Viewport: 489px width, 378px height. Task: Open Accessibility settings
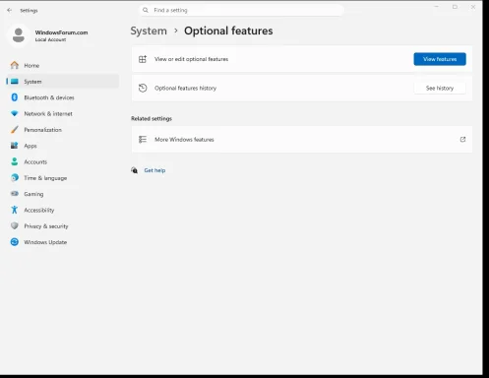(62, 210)
